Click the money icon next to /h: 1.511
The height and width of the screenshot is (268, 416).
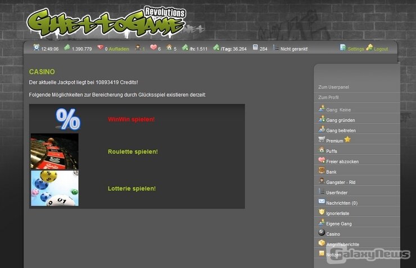click(x=185, y=47)
